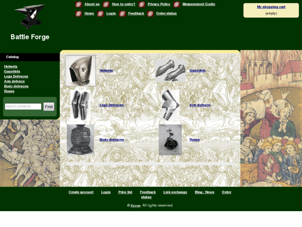This screenshot has width=302, height=227.
Task: Open the Arm defence category link
Action: (200, 105)
